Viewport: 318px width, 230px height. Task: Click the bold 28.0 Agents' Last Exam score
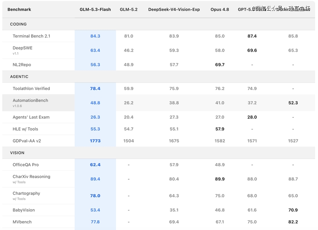(252, 117)
